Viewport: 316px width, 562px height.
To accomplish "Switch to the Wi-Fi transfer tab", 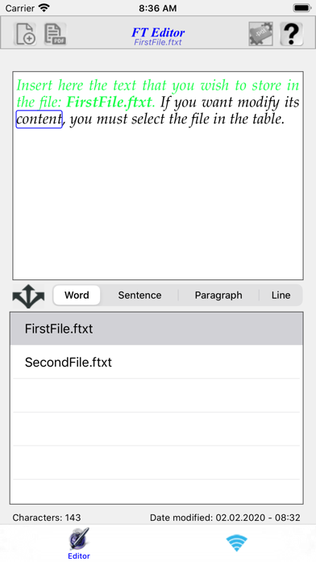I will coord(236,543).
